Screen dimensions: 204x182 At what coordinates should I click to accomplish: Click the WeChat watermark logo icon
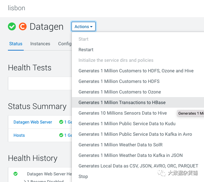pos(161,173)
